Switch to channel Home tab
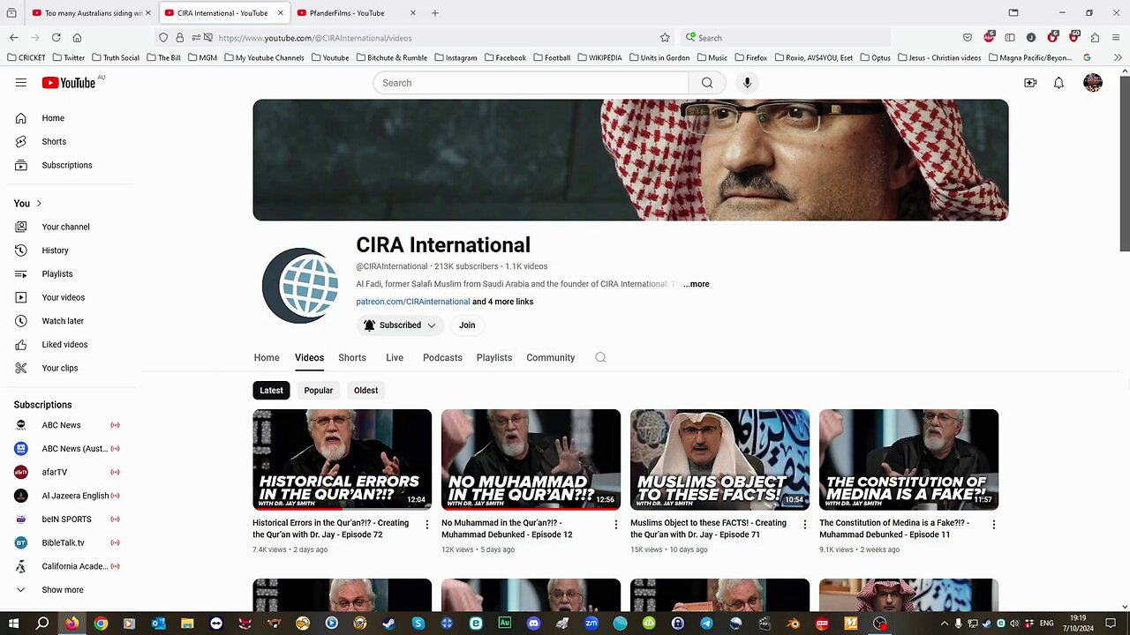This screenshot has height=635, width=1130. coord(267,357)
